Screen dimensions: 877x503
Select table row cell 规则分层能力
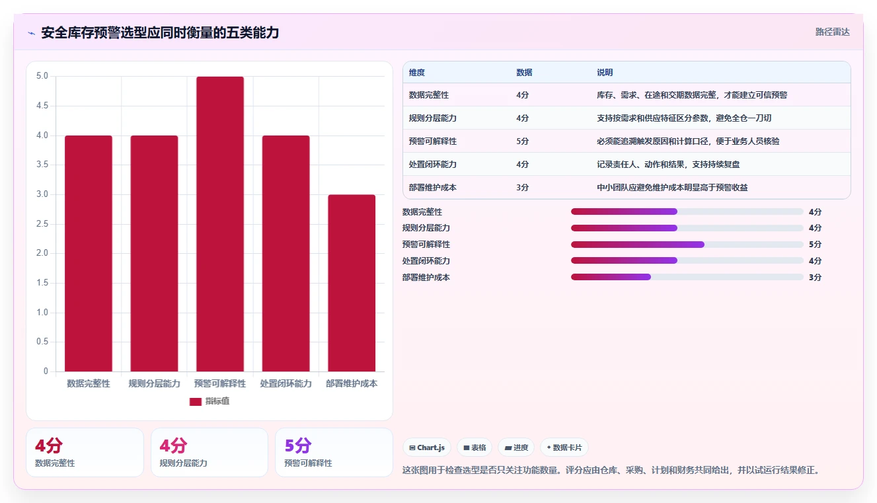click(433, 118)
